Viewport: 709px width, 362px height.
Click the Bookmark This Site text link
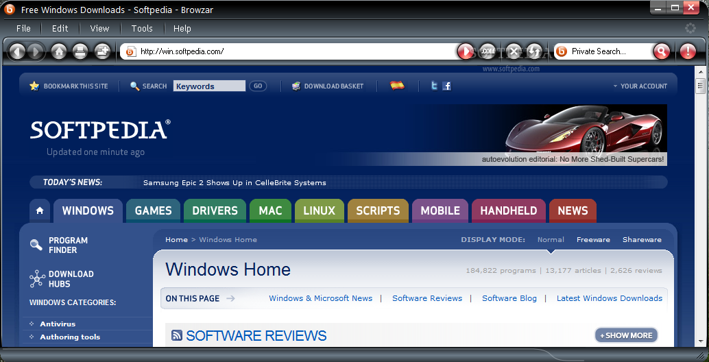click(76, 86)
